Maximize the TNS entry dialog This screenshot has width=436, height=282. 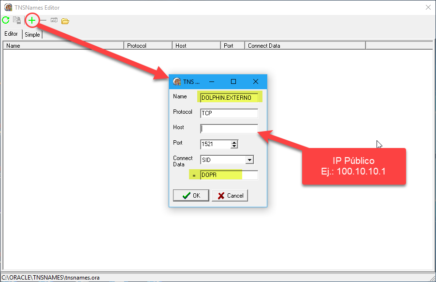[x=233, y=81]
